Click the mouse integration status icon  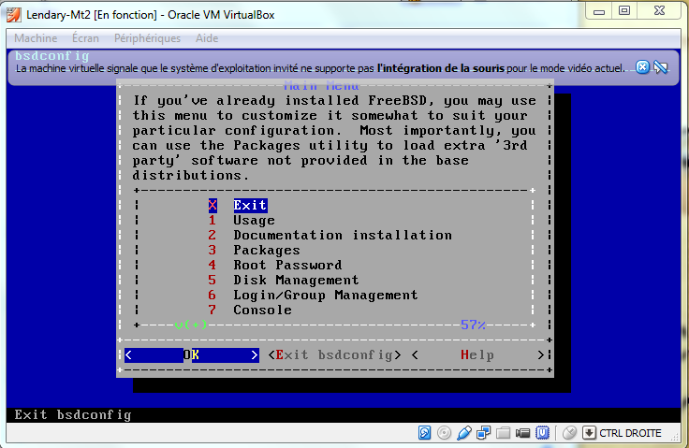tap(569, 433)
